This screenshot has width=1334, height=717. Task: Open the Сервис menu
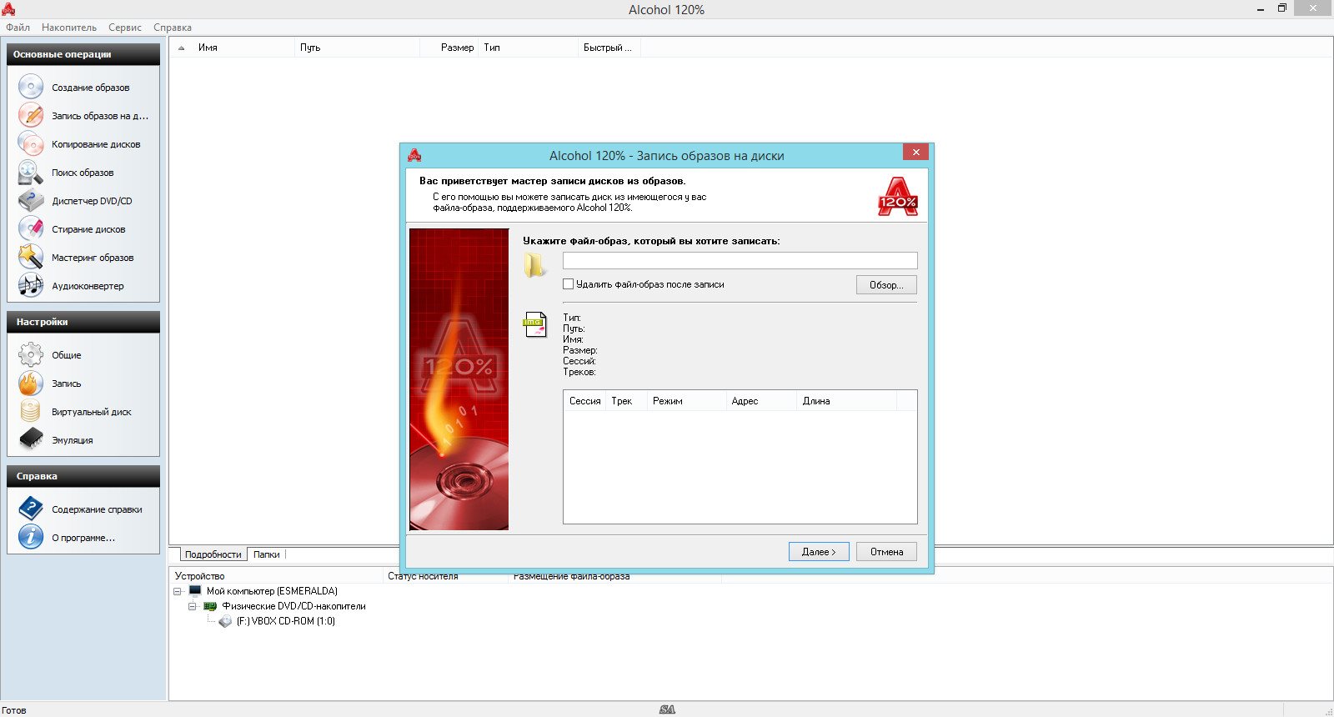[x=125, y=28]
